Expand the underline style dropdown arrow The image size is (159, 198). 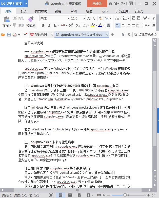pyautogui.click(x=59, y=25)
